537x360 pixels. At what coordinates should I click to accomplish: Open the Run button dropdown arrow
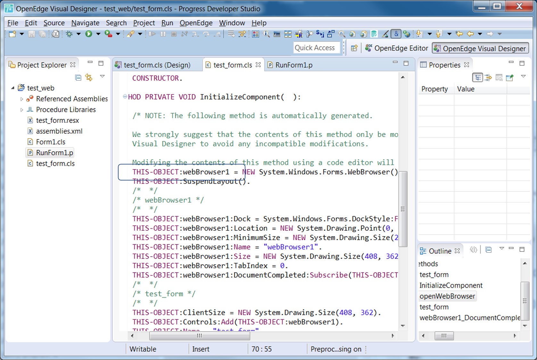[x=98, y=34]
